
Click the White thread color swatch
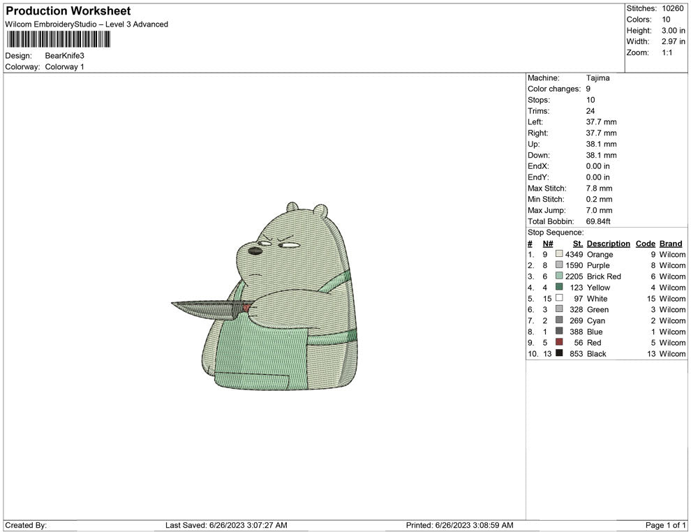[559, 298]
